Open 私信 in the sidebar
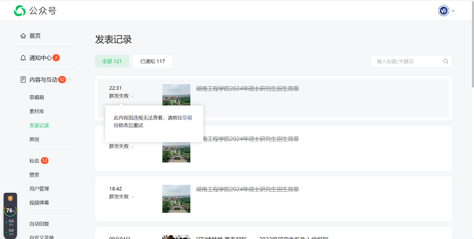This screenshot has width=474, height=239. pos(34,161)
